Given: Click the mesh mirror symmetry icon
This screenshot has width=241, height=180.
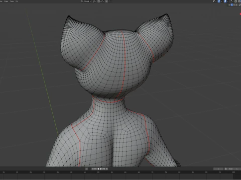Looking at the screenshot, I should 229,4.
